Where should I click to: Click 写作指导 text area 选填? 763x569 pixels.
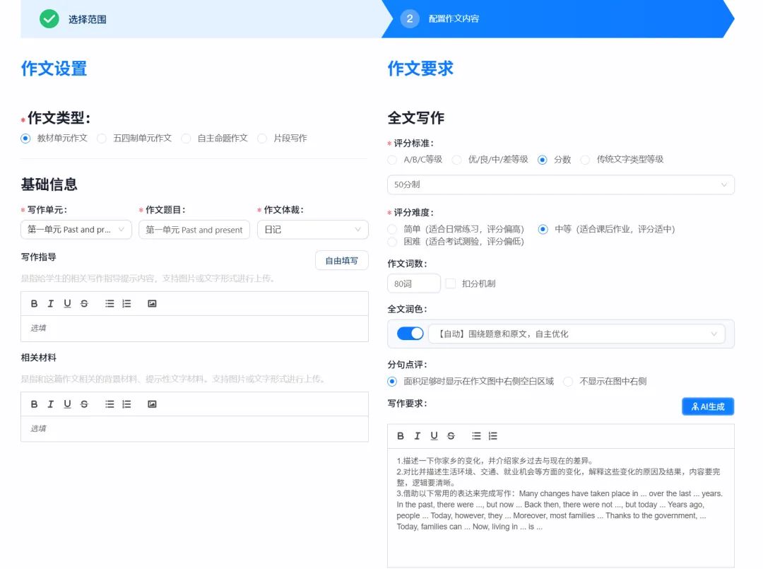[x=194, y=329]
